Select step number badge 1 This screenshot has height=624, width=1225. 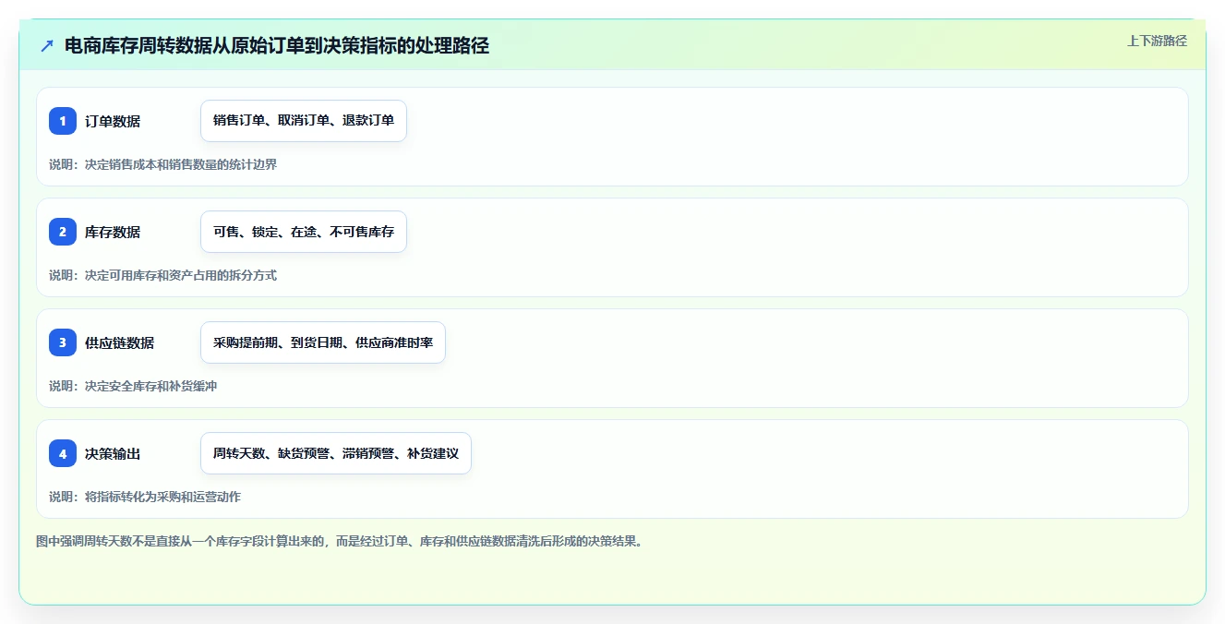pyautogui.click(x=63, y=121)
